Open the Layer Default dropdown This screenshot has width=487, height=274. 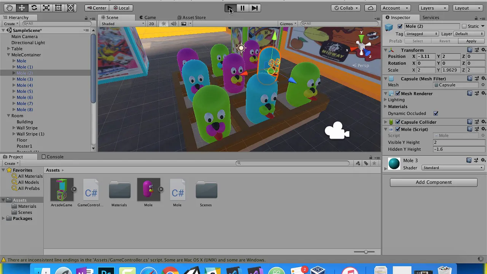469,33
